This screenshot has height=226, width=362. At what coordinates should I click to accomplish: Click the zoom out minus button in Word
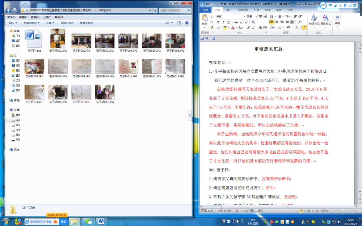coord(331,210)
